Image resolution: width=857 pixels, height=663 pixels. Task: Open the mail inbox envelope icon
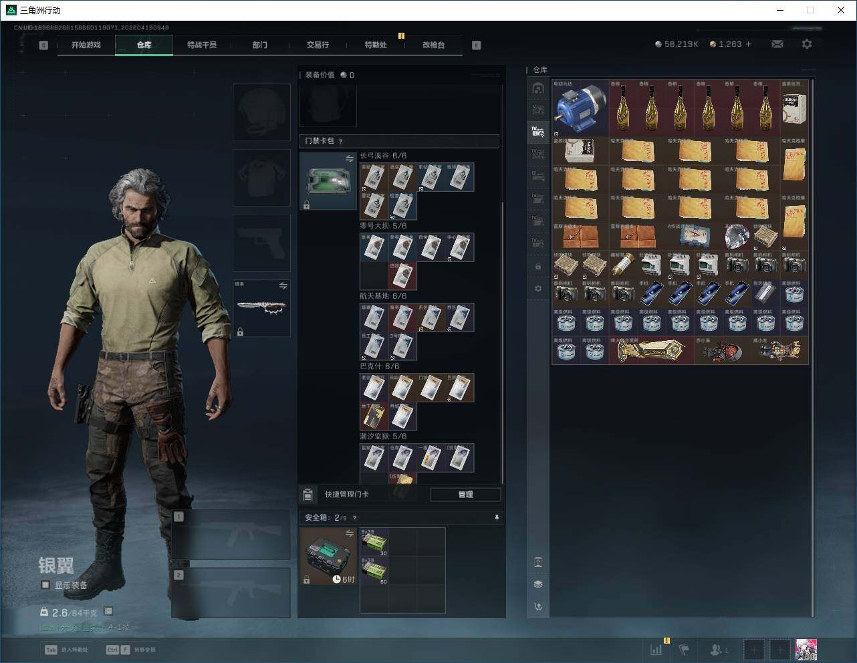(x=777, y=44)
